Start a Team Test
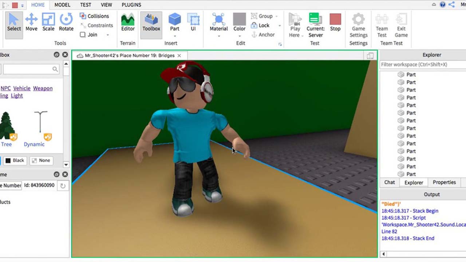This screenshot has height=262, width=466. 382,25
